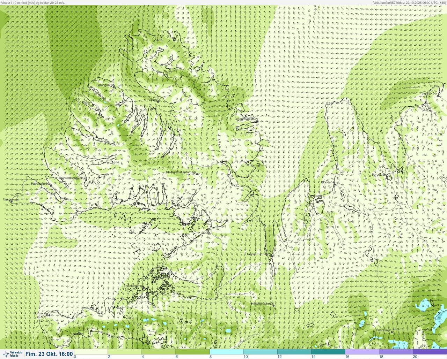Click the Veðurstofan/IS750dev model run text
Viewport: 447px width, 359px height.
[x=409, y=2]
